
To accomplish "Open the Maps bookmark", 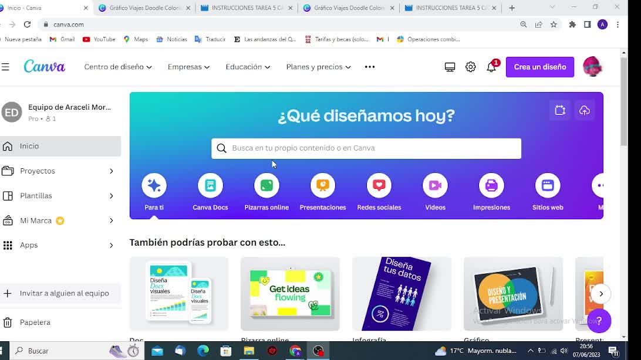I will pyautogui.click(x=136, y=39).
